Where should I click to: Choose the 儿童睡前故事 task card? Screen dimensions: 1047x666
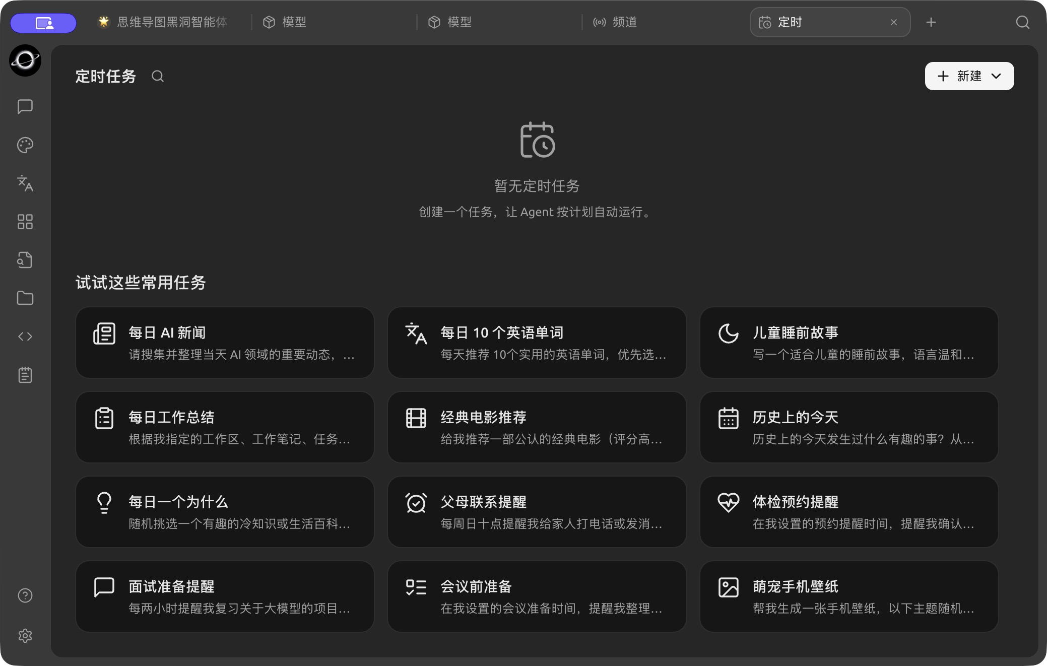[x=849, y=343]
